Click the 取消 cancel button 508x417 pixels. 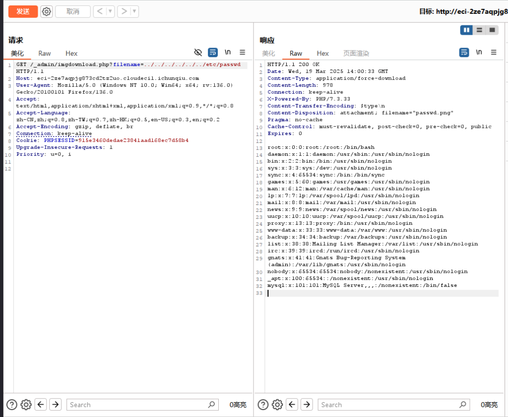[x=73, y=12]
